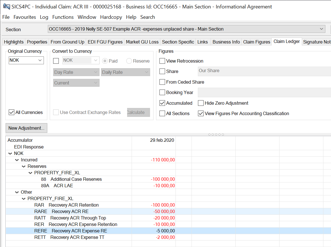Click the Booking Year input field

(264, 92)
